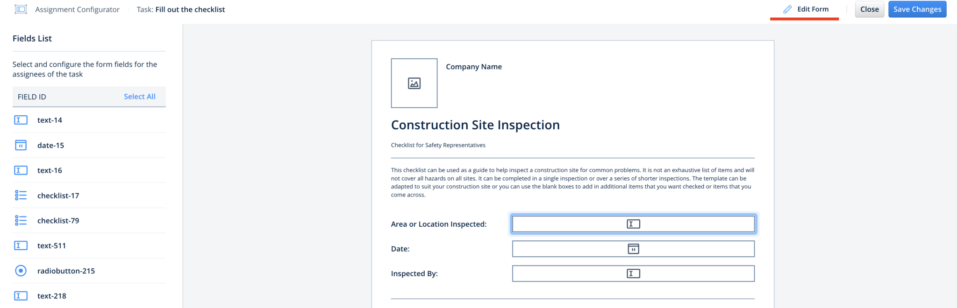Viewport: 957px width, 308px height.
Task: Click the list icon for checklist-79
Action: point(21,220)
